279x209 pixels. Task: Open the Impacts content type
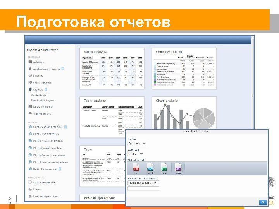tap(38, 75)
